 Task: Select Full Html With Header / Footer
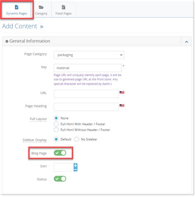click(x=56, y=124)
